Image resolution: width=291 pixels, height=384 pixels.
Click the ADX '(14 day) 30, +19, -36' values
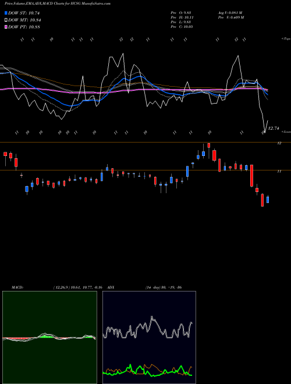click(x=164, y=287)
